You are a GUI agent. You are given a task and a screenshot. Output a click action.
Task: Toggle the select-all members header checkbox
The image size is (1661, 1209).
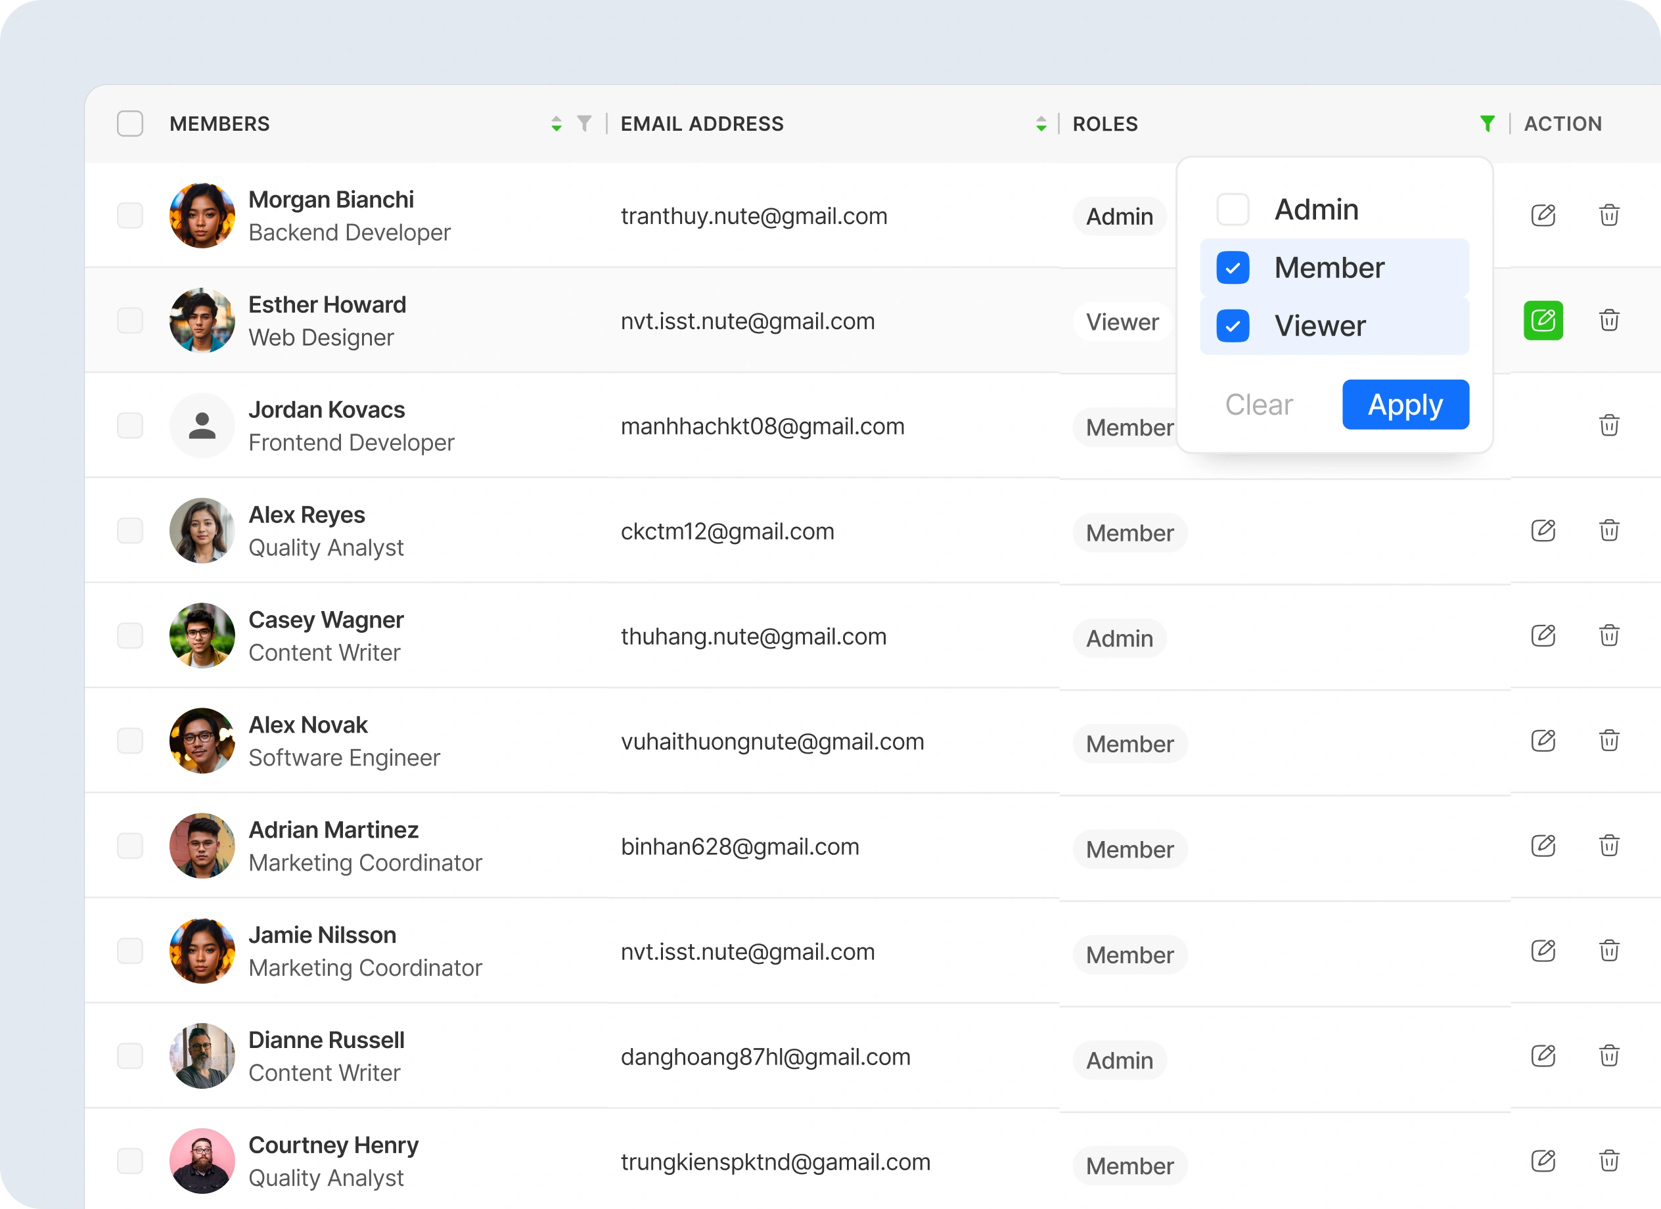point(130,124)
